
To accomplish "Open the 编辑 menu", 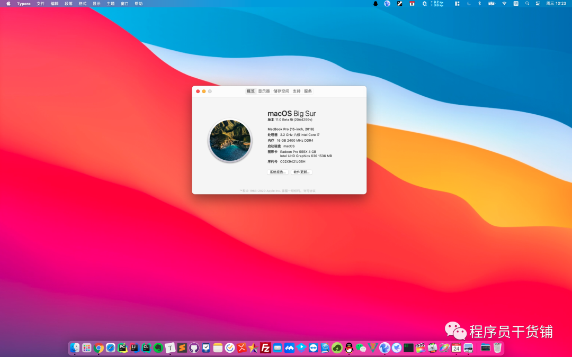I will [55, 4].
